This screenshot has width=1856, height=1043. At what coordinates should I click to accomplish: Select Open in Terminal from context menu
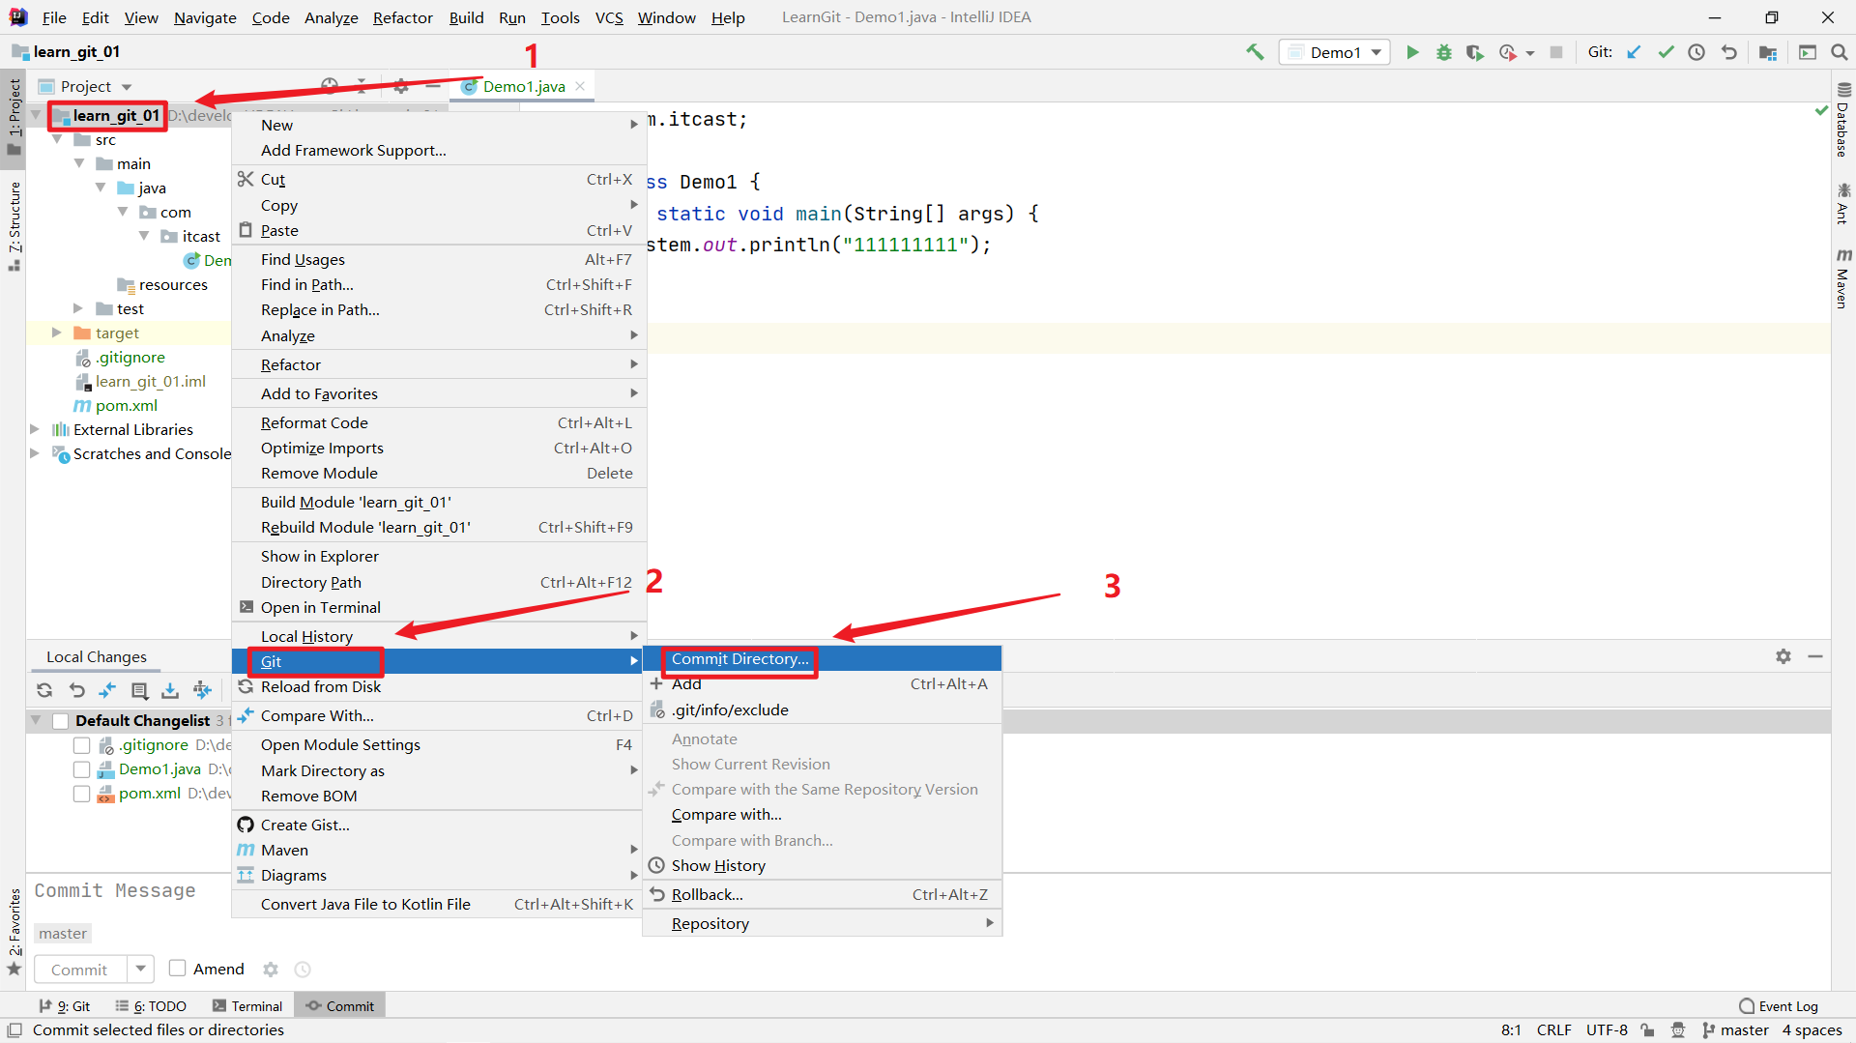(x=439, y=608)
